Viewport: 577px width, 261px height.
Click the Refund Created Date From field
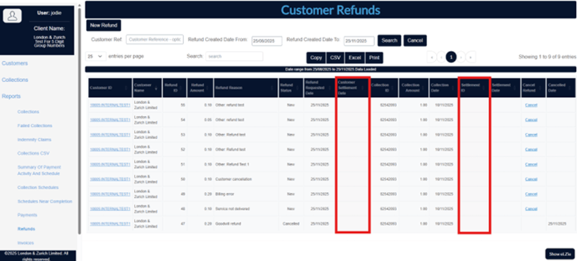[266, 40]
